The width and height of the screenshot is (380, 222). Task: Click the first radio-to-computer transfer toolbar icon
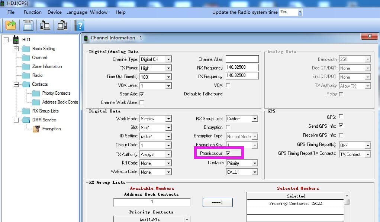[x=45, y=25]
